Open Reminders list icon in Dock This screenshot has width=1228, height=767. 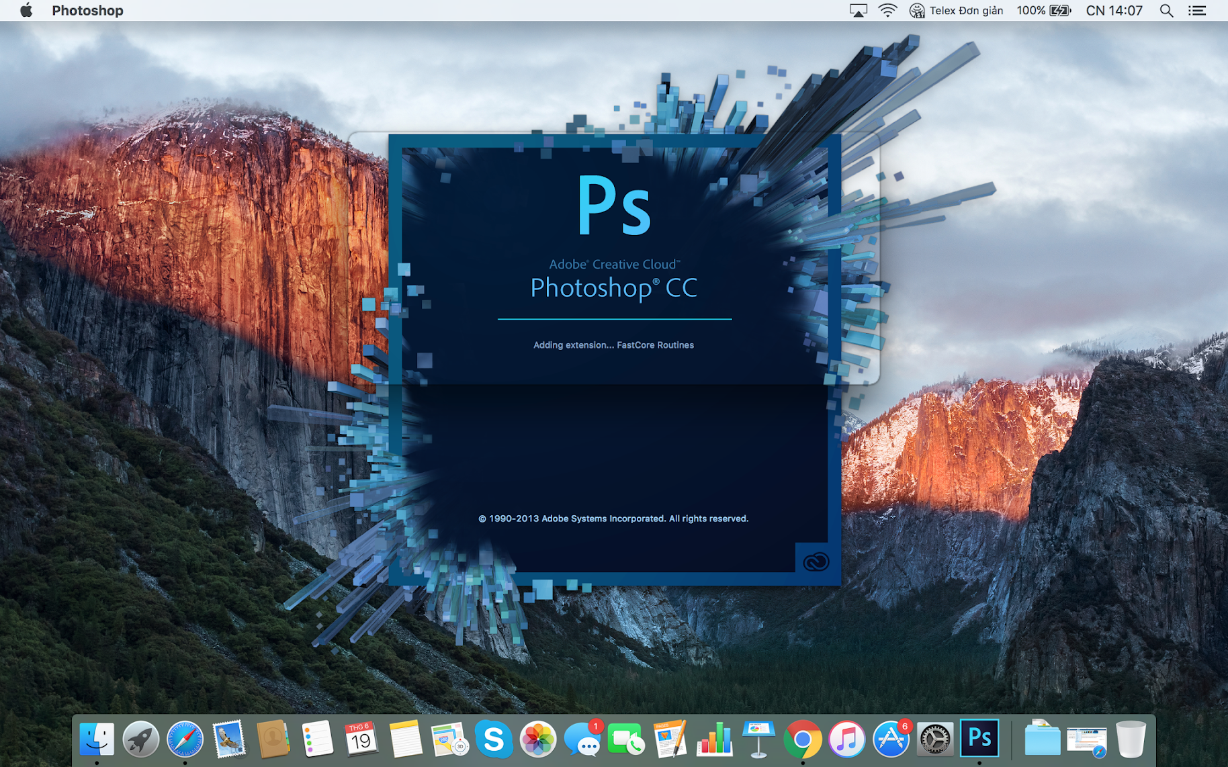317,739
